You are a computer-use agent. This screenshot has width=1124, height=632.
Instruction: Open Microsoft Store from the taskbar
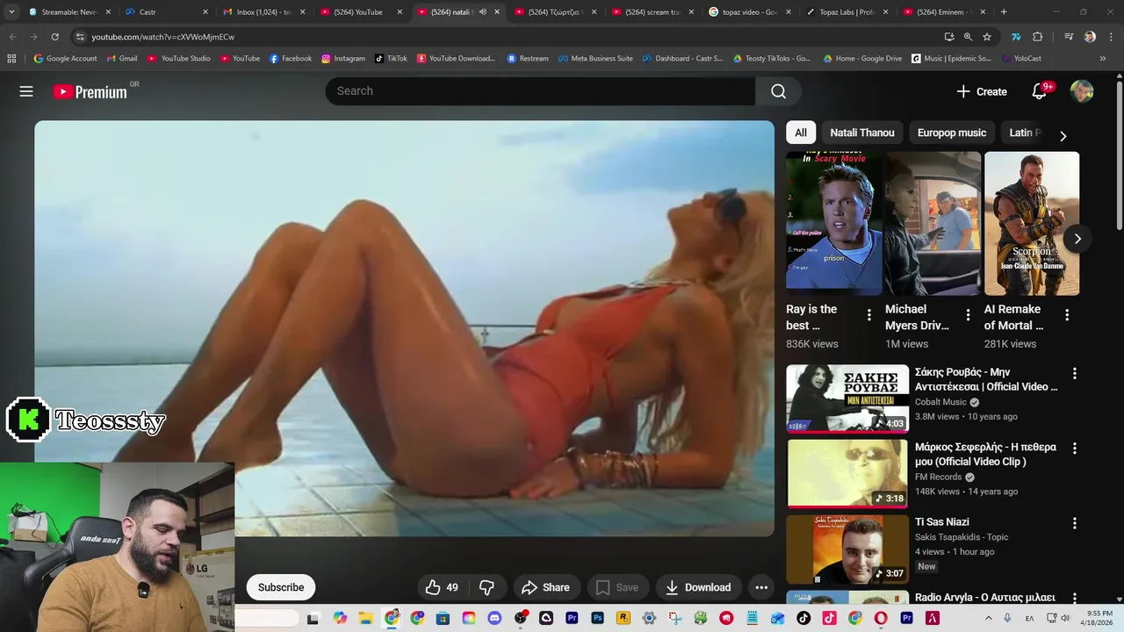pos(443,618)
